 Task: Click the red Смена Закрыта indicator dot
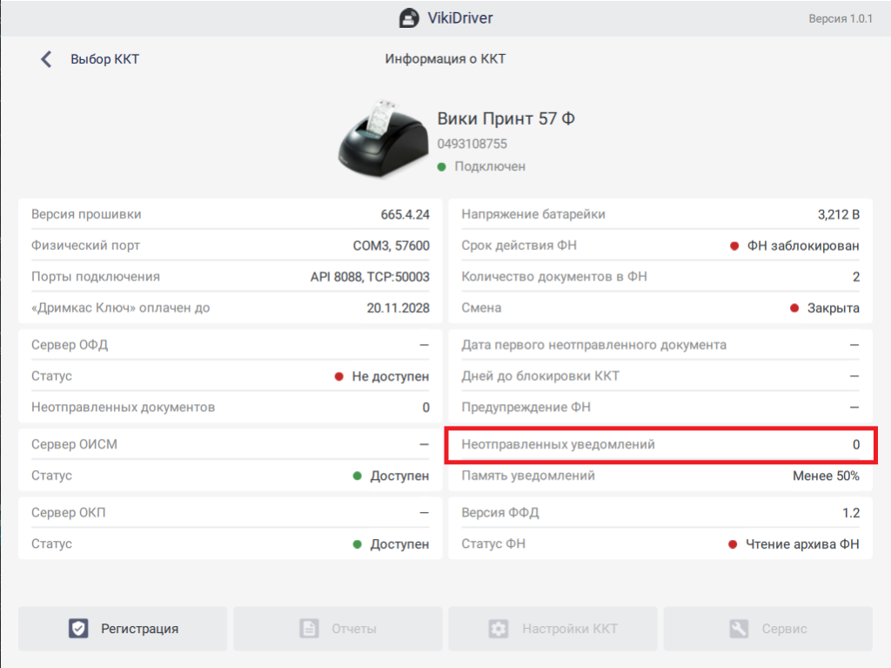[794, 308]
